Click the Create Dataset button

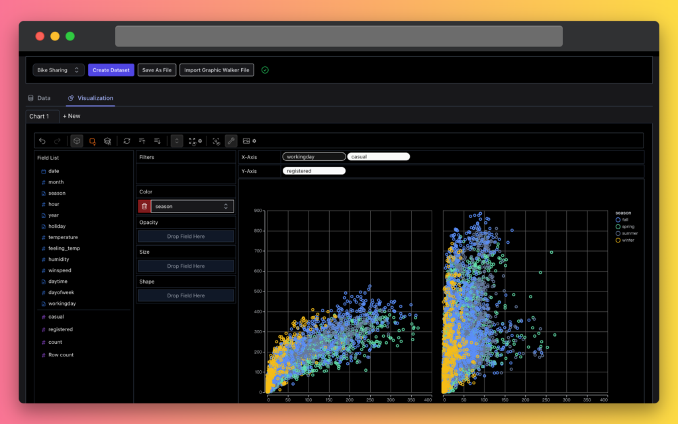(111, 70)
